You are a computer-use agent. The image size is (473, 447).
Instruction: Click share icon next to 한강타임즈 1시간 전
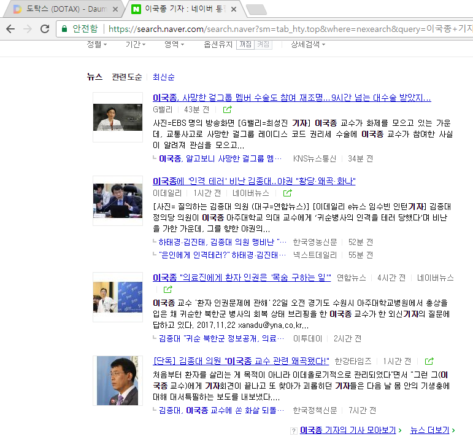[x=429, y=361]
